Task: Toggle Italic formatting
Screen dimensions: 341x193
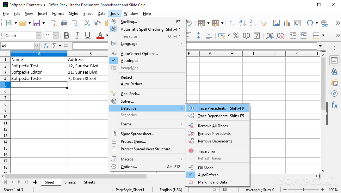Action: coord(77,35)
